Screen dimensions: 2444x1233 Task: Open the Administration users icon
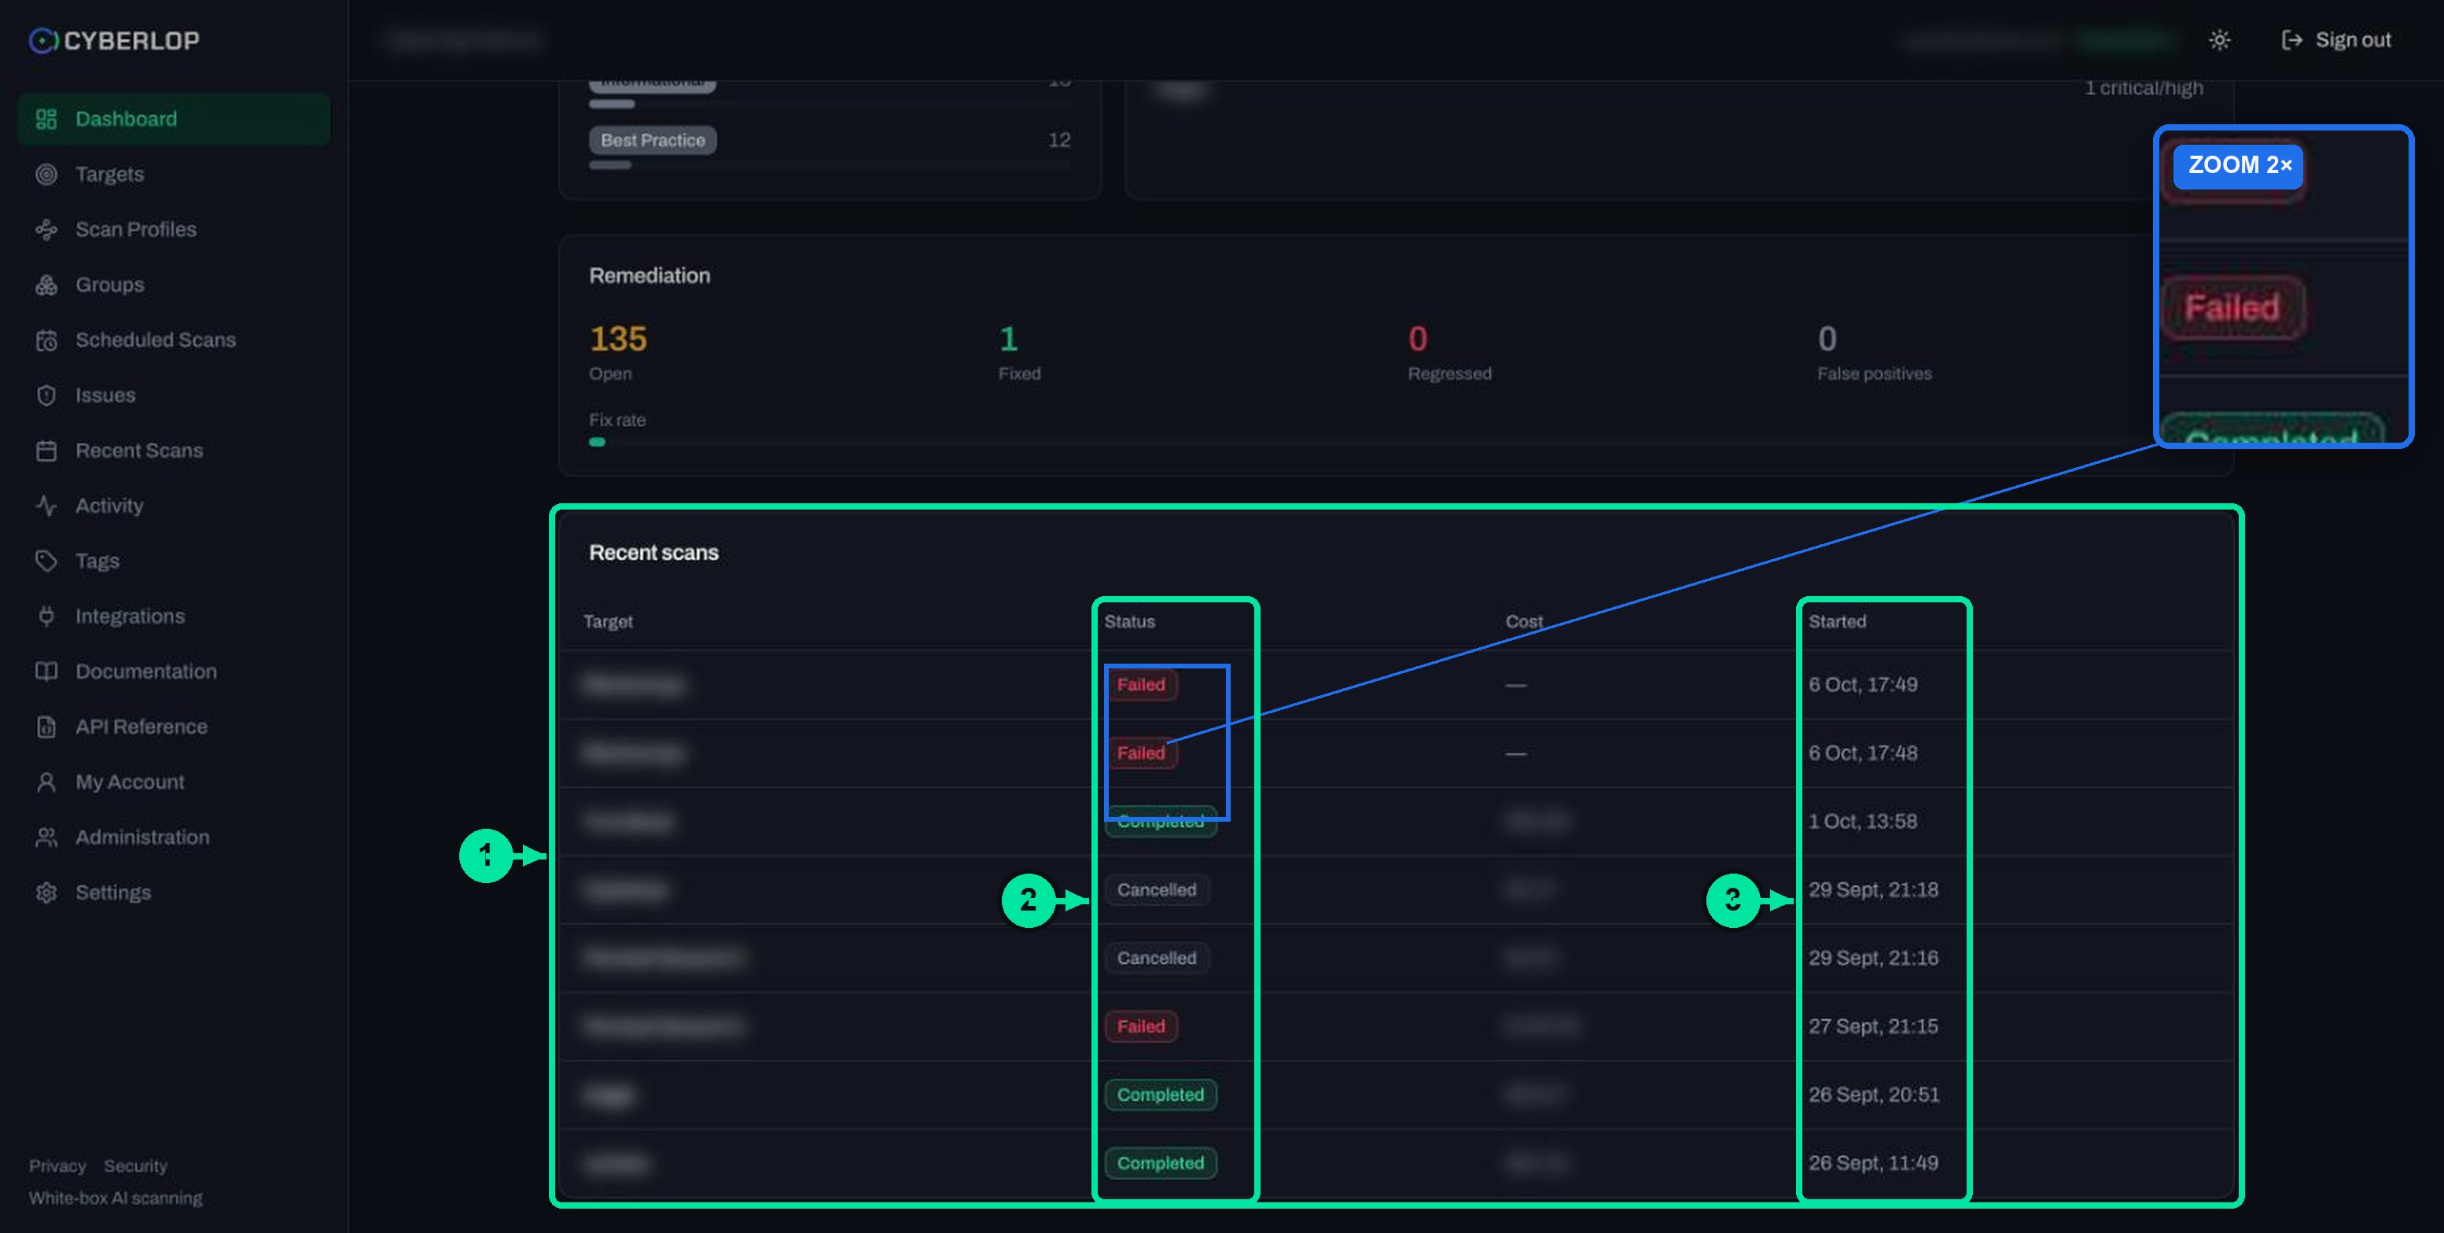pos(46,837)
